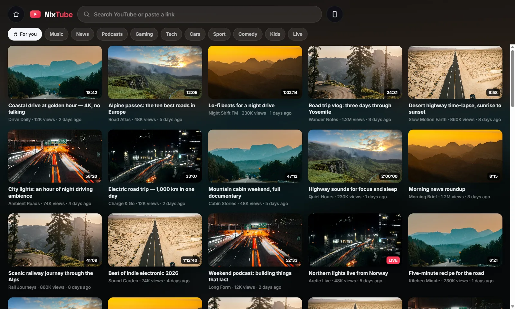Viewport: 515px width, 309px height.
Task: Play Lo-fi beats for a night drive thumbnail
Action: click(255, 72)
